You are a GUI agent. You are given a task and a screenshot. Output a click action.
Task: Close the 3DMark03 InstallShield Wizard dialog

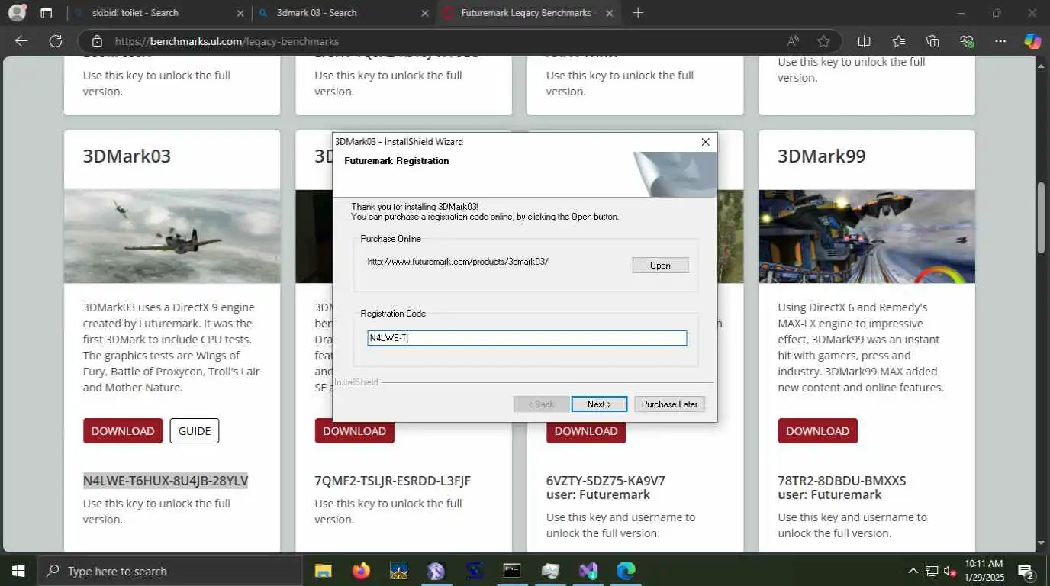pyautogui.click(x=705, y=142)
